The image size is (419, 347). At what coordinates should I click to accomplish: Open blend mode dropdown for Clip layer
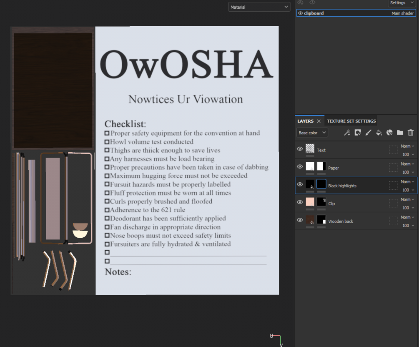click(407, 199)
